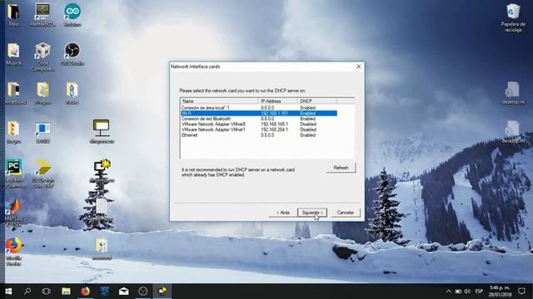Open File Explorer from the taskbar

tap(66, 291)
